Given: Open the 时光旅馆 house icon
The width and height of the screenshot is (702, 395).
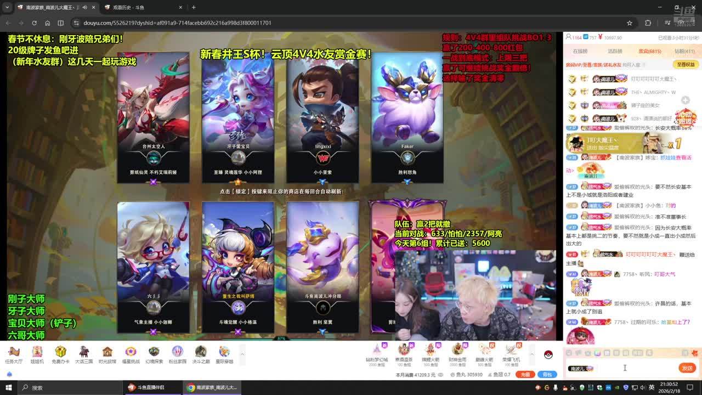Looking at the screenshot, I should [x=107, y=354].
